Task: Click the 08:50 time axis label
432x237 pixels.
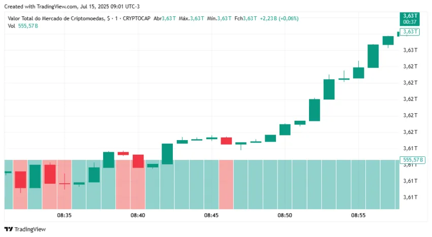Action: (285, 215)
